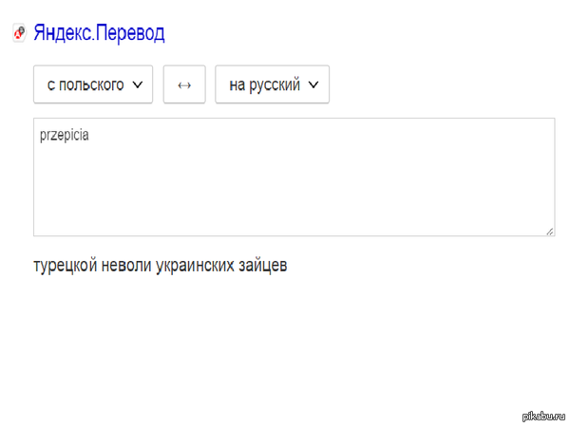Open the source language dropdown 'с польского'
Viewport: 570px width, 427px height.
[x=93, y=84]
